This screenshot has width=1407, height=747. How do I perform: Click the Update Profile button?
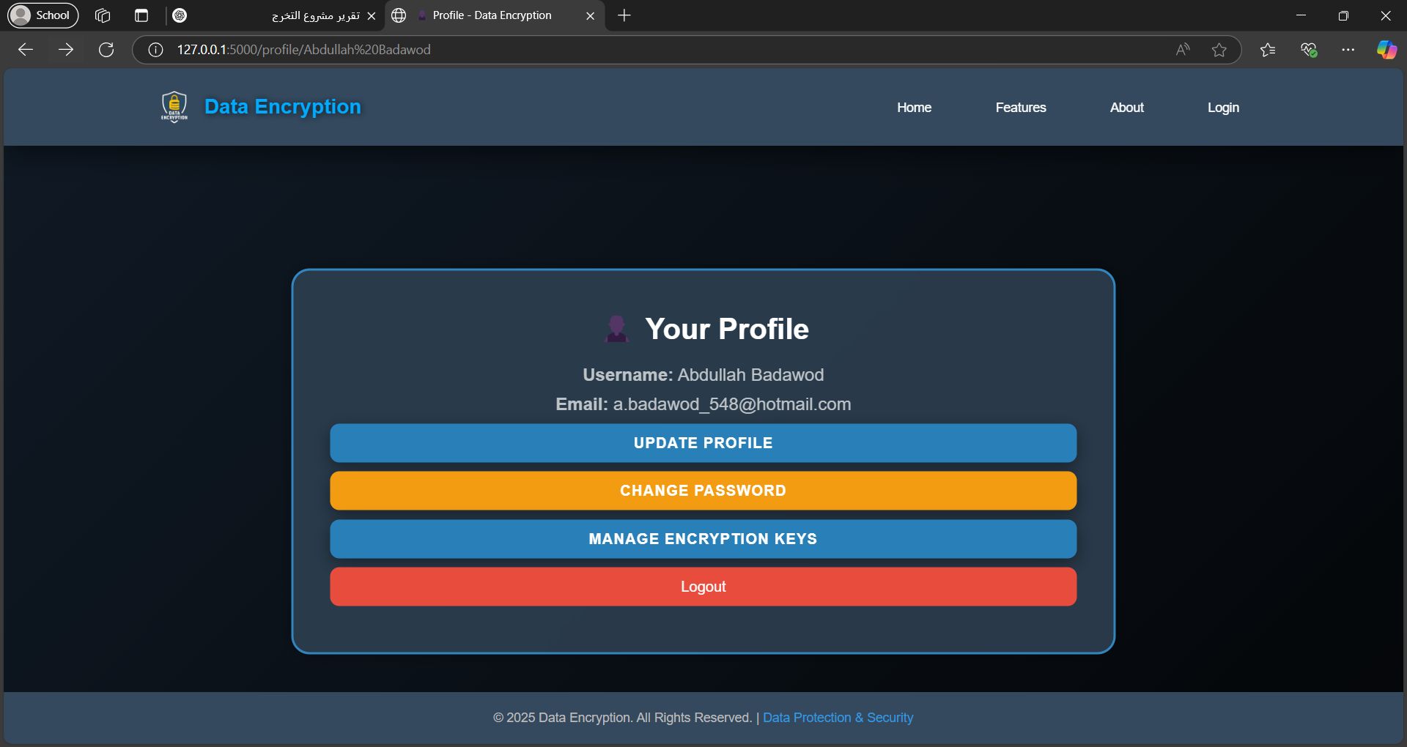pyautogui.click(x=703, y=443)
